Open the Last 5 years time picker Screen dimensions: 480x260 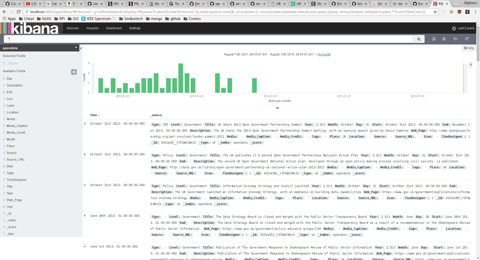(463, 28)
